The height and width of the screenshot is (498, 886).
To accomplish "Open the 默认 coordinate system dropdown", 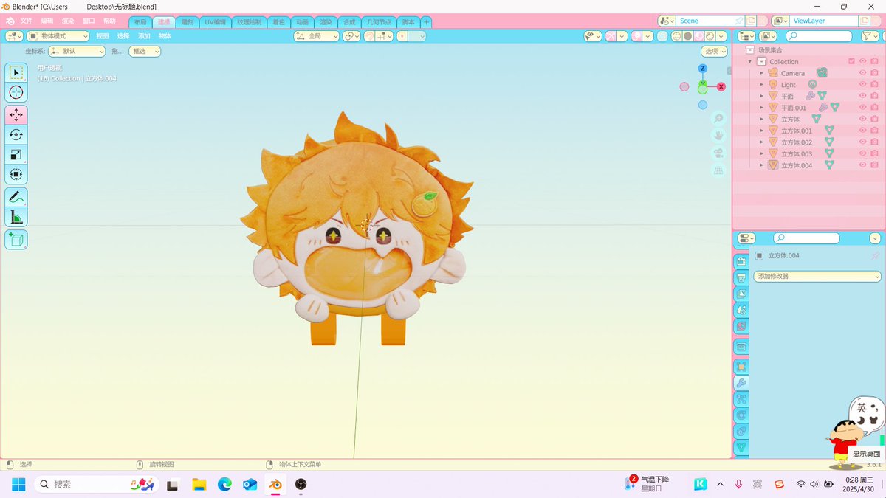I will pyautogui.click(x=77, y=52).
